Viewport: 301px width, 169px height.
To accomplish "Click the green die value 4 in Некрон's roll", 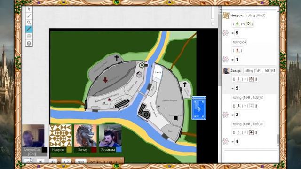I will tap(237, 24).
